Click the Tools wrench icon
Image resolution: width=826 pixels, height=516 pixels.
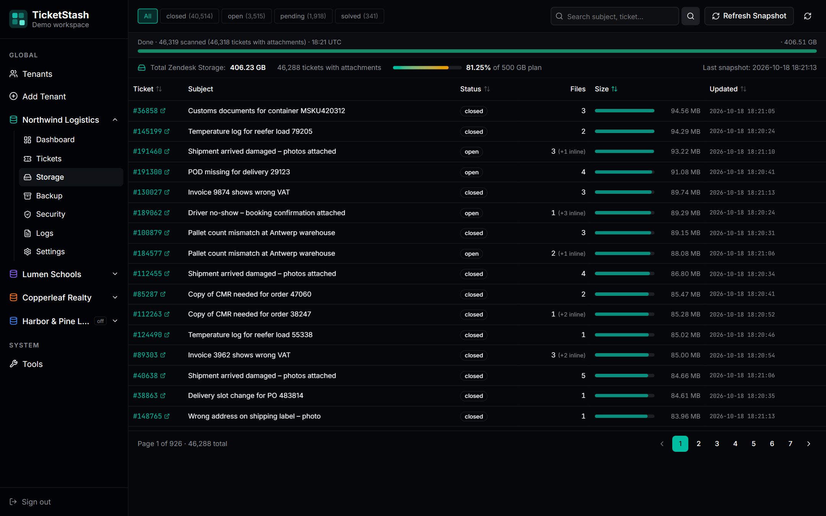coord(13,364)
